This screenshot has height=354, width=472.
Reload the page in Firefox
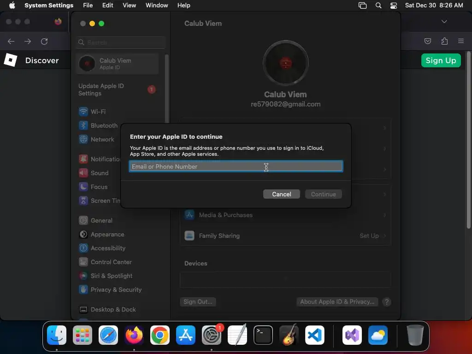44,41
